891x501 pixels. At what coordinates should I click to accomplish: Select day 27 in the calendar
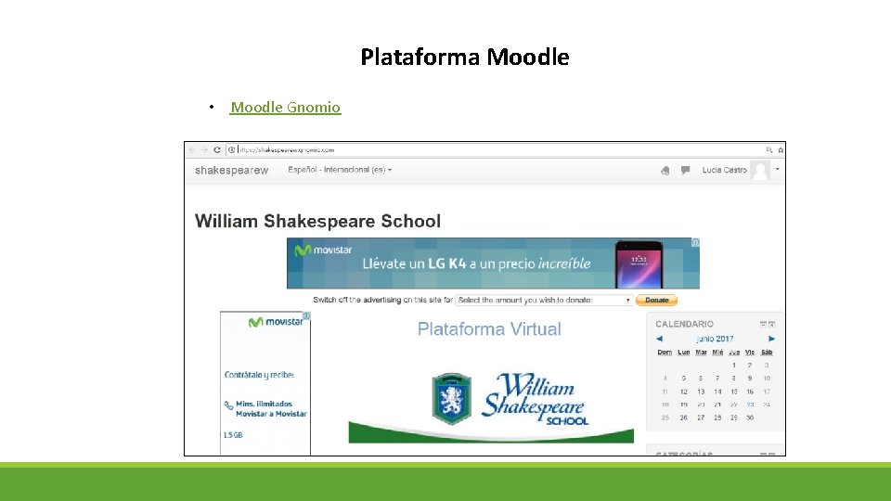coord(701,417)
